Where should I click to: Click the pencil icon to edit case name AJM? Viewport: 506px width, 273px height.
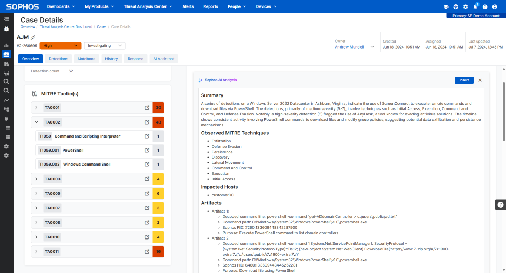tap(33, 37)
